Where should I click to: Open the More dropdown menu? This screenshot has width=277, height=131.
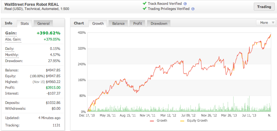(x=266, y=23)
